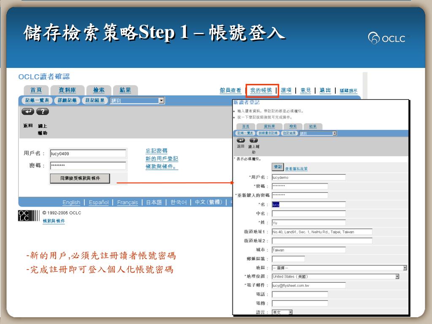Image resolution: width=432 pixels, height=324 pixels.
Task: Click 條款與條件 link under the copyright notice
Action: (54, 221)
